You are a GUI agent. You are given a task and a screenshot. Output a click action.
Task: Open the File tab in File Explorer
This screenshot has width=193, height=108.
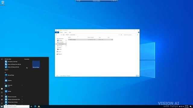(57, 32)
